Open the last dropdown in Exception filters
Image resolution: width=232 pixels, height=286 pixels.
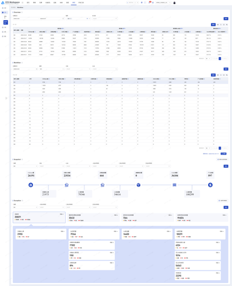tap(105, 207)
